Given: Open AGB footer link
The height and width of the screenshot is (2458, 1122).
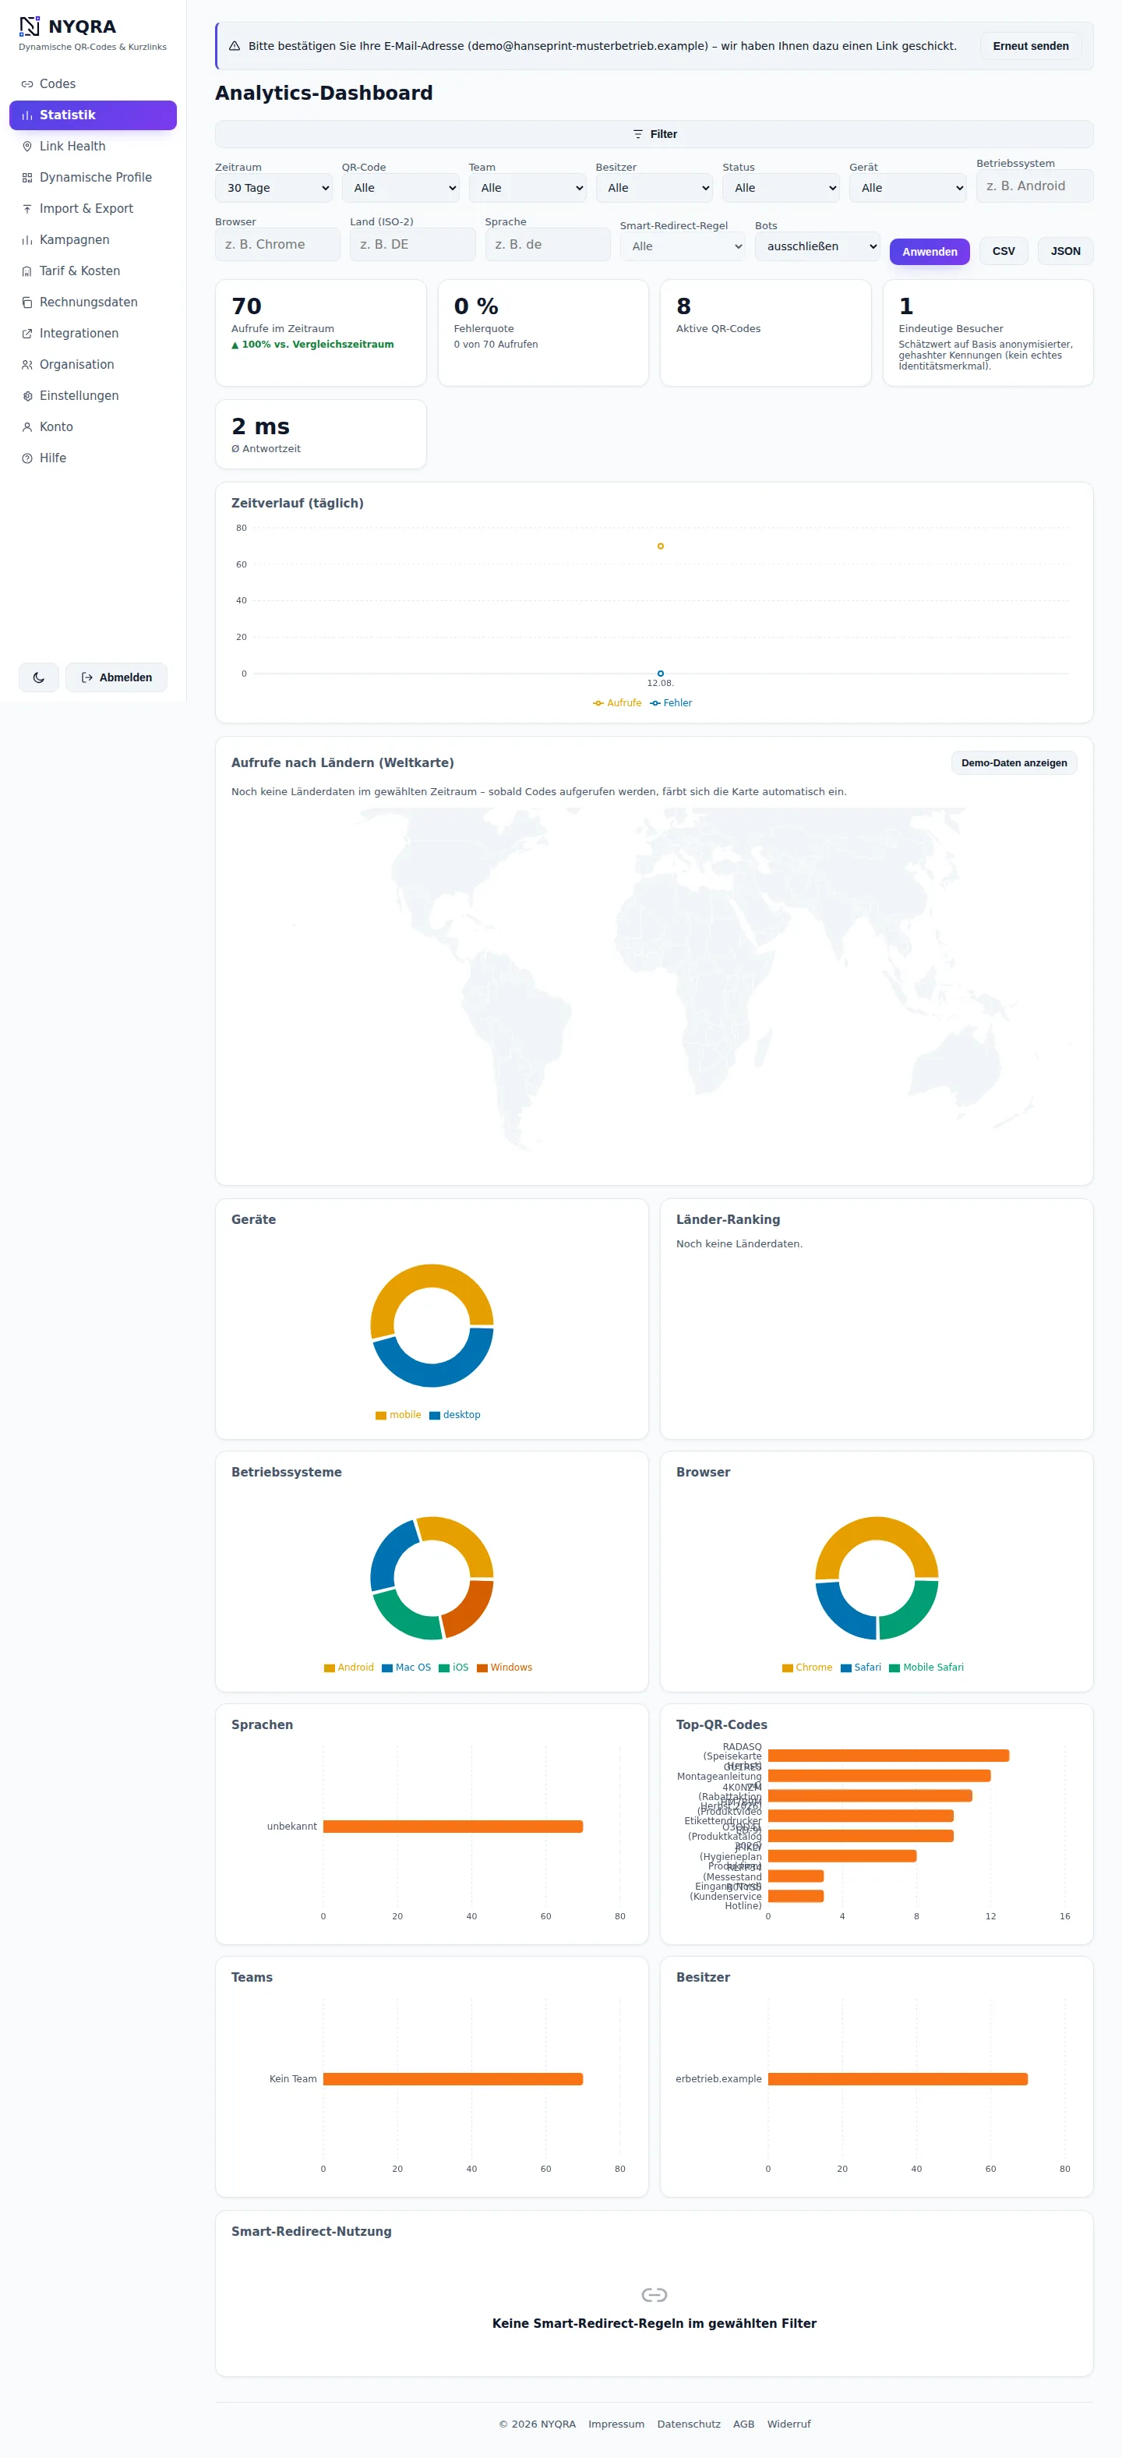Looking at the screenshot, I should point(744,2424).
